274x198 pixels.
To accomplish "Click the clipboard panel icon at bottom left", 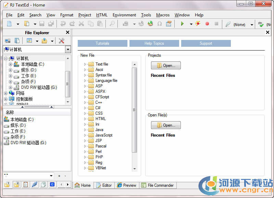I will 25,185.
